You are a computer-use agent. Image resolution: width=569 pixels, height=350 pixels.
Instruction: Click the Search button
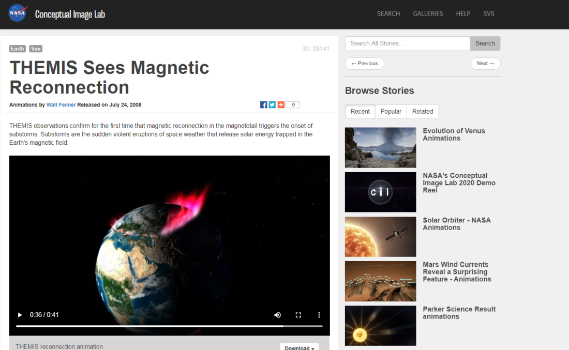485,43
